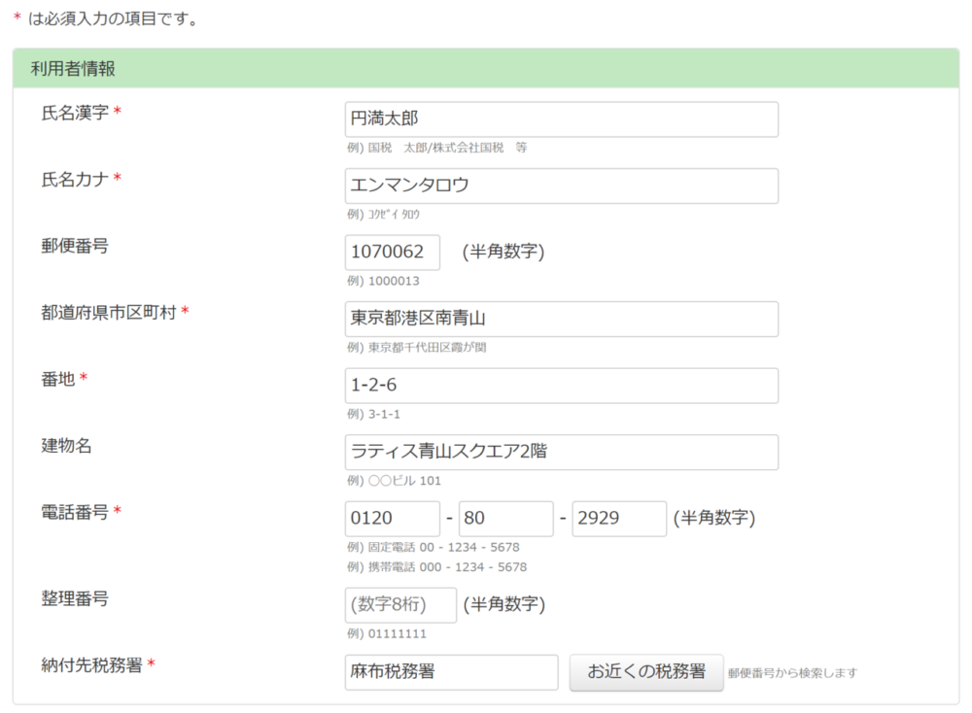
Task: Click the 納付先税務署 label
Action: [91, 665]
